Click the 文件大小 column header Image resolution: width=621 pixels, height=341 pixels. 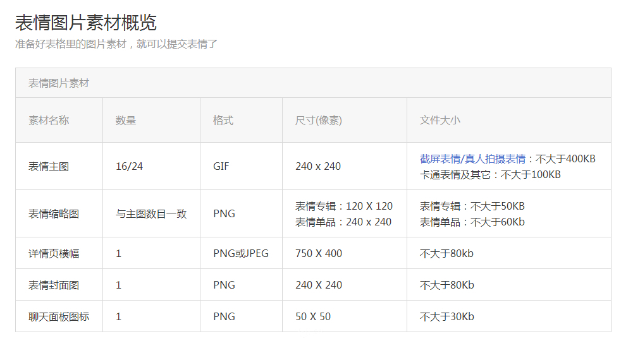(509, 120)
